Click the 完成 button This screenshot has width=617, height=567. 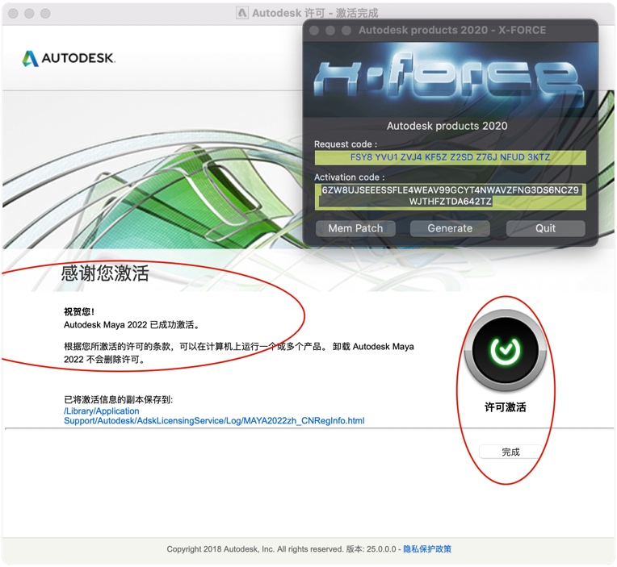pyautogui.click(x=510, y=452)
